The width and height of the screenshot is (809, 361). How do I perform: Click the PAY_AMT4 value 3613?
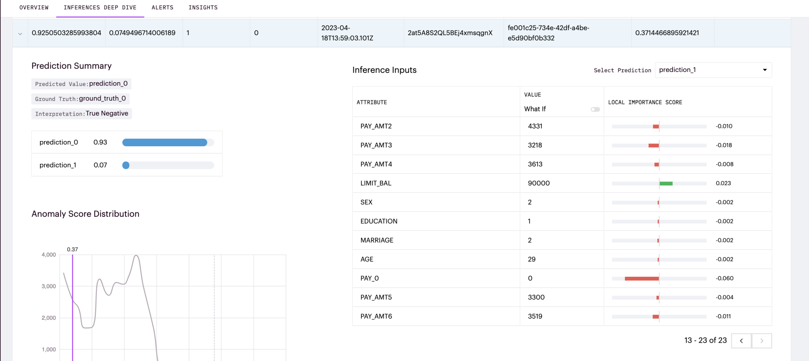coord(535,164)
